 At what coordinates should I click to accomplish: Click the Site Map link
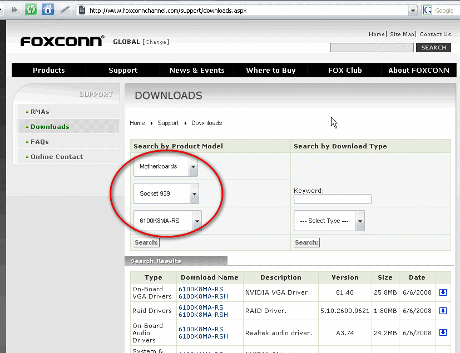tap(402, 34)
